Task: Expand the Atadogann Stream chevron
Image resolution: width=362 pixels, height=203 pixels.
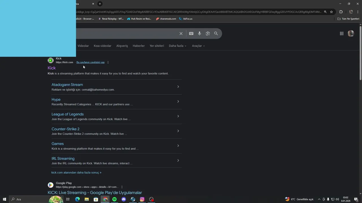Action: click(178, 87)
